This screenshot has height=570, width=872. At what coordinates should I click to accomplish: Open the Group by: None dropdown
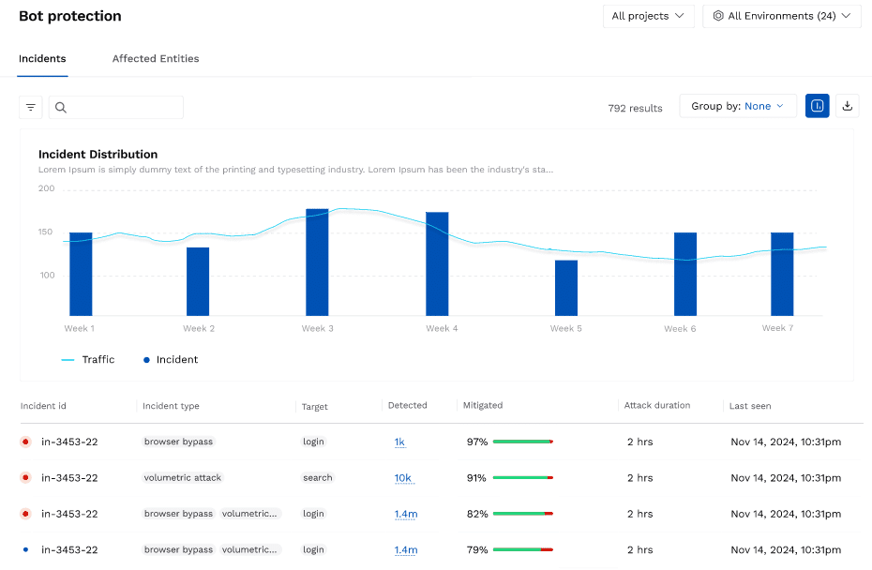[x=738, y=106]
